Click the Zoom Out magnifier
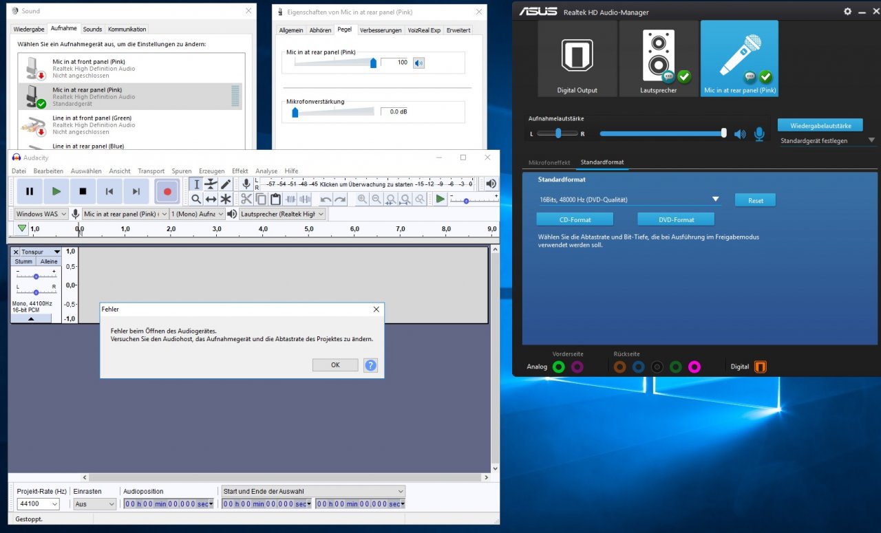 [376, 199]
